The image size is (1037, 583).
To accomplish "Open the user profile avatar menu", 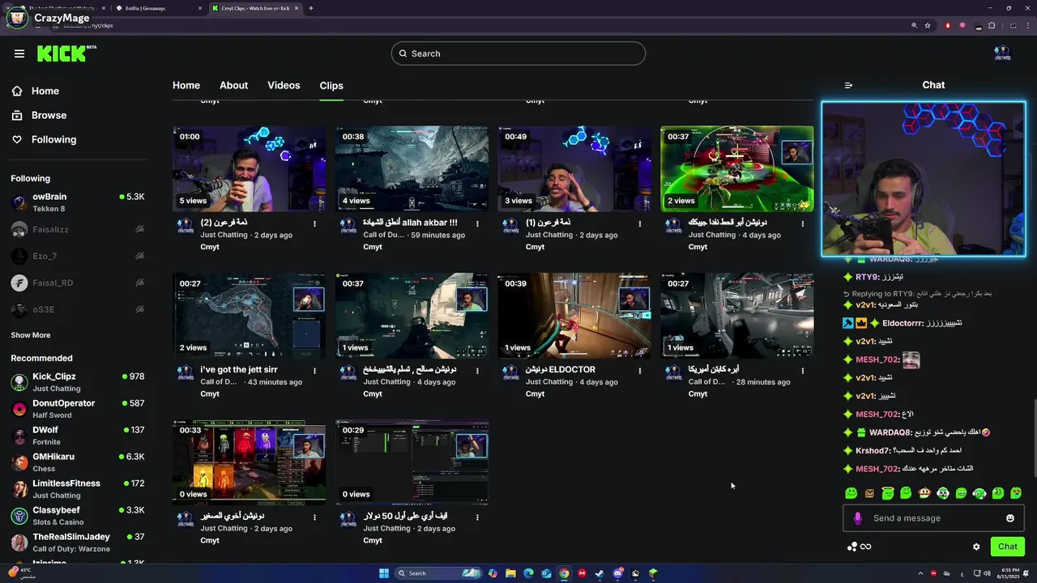I will (x=1002, y=53).
